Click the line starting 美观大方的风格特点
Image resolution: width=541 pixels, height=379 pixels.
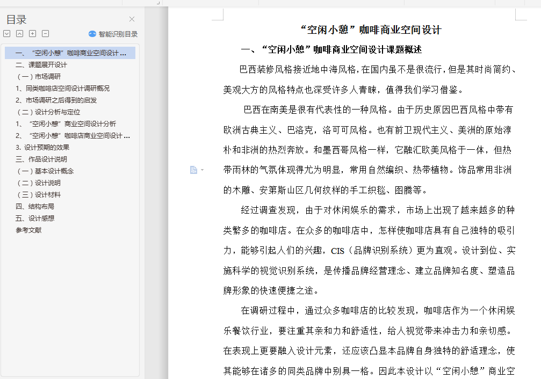coord(343,90)
